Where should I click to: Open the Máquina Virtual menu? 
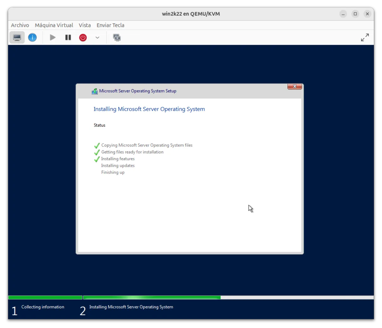[54, 25]
